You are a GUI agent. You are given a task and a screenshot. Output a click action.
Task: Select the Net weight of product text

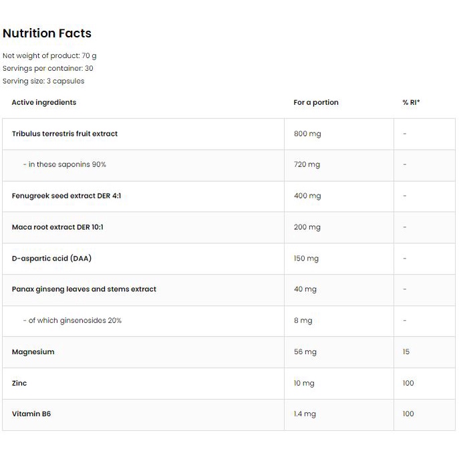[49, 55]
